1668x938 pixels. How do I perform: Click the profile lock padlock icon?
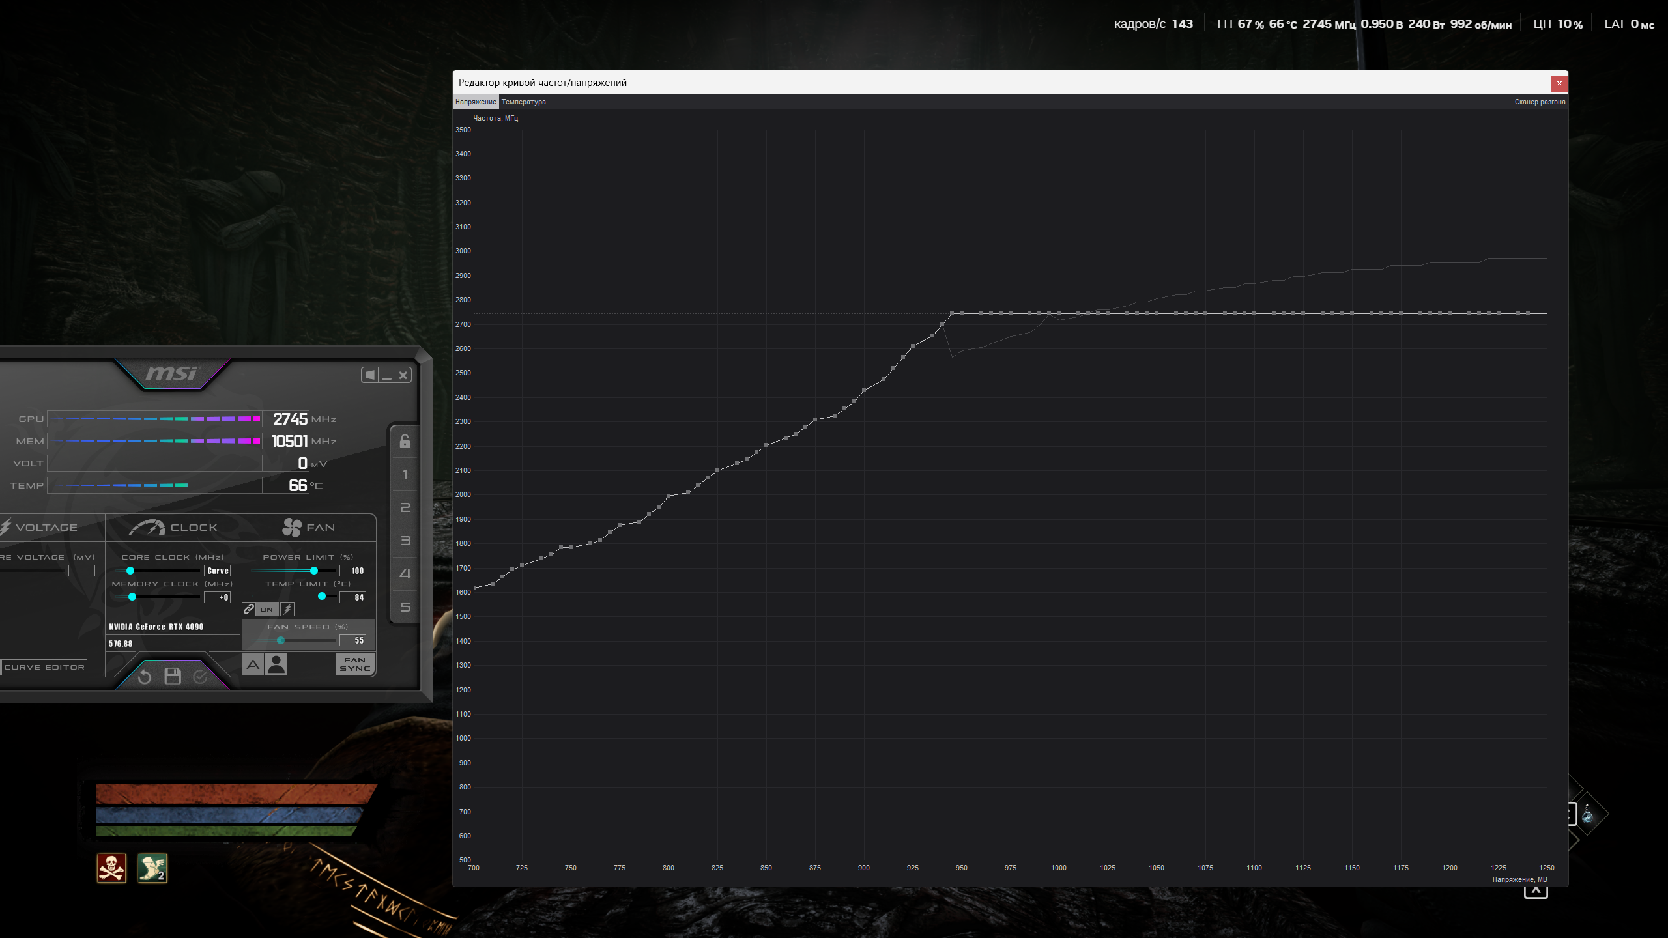[x=405, y=442]
